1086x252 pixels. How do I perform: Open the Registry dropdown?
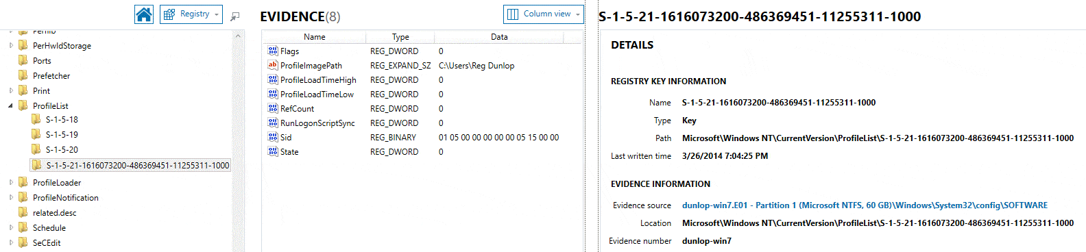[191, 14]
